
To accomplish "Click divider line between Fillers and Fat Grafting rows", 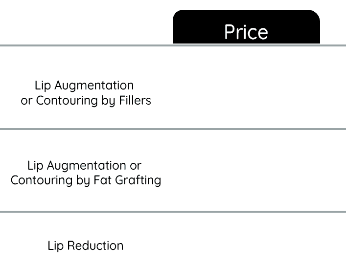I will coord(173,129).
